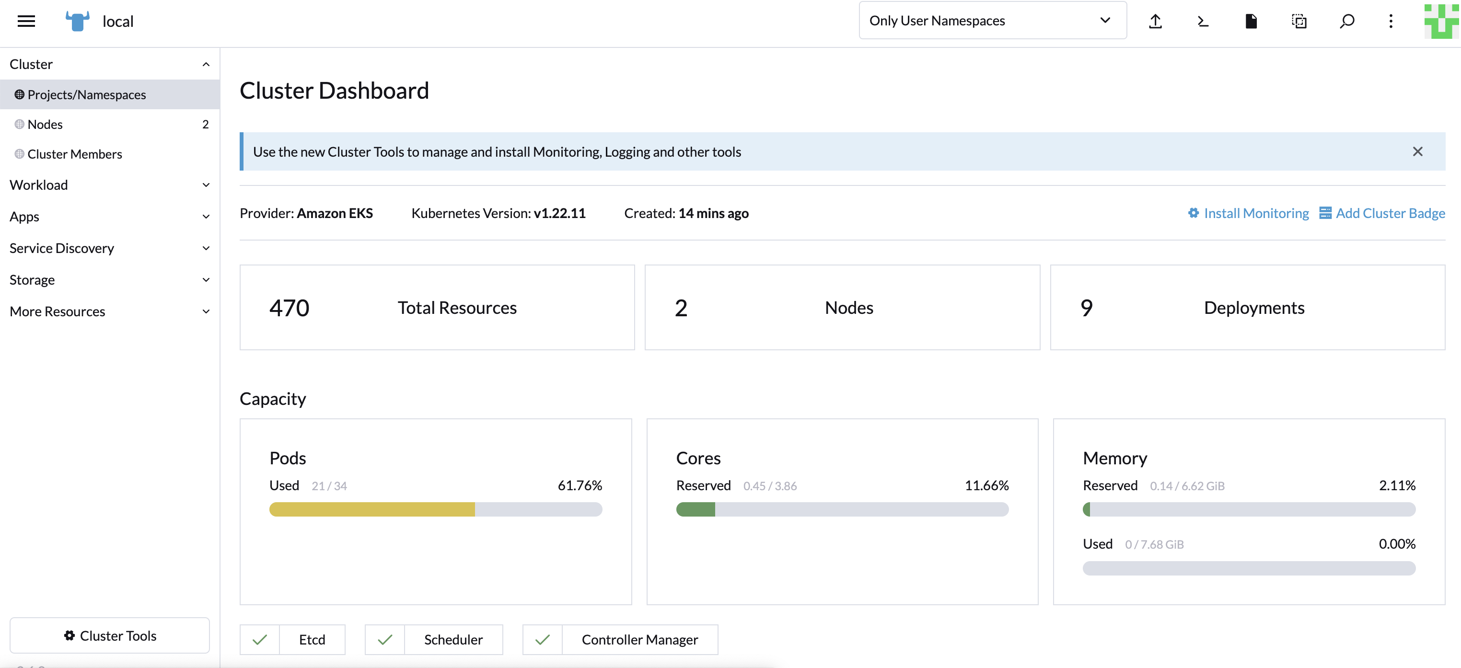Click the Pods usage progress bar
Screen dimensions: 1461x668
point(435,510)
